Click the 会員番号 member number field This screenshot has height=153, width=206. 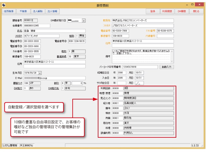pyautogui.click(x=37, y=26)
